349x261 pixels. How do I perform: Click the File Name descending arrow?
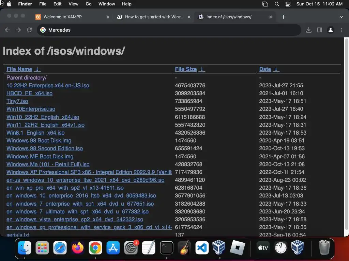[x=37, y=69]
